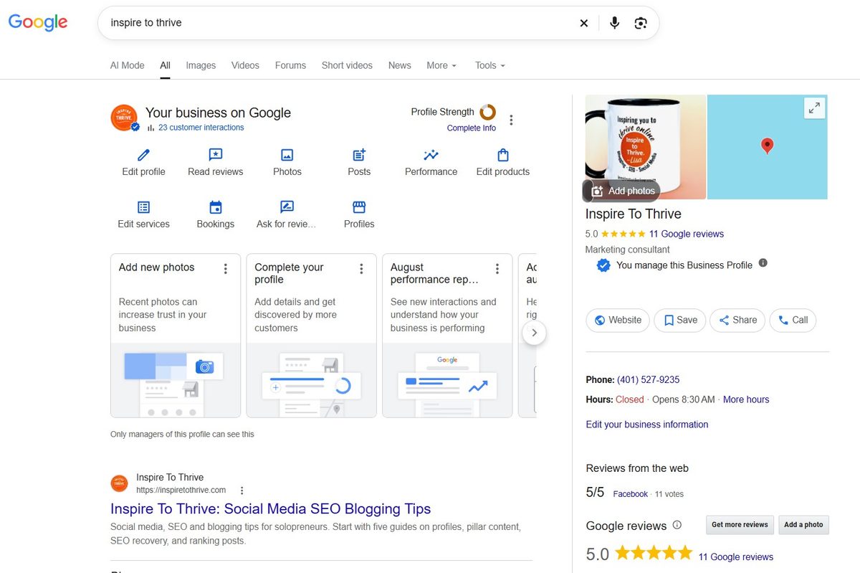This screenshot has height=573, width=860.
Task: Click the Call button
Action: pyautogui.click(x=793, y=320)
